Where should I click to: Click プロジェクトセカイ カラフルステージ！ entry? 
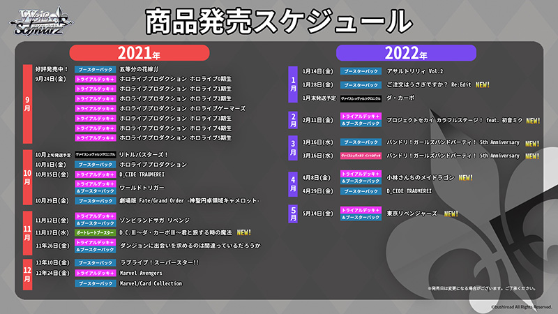pos(455,120)
